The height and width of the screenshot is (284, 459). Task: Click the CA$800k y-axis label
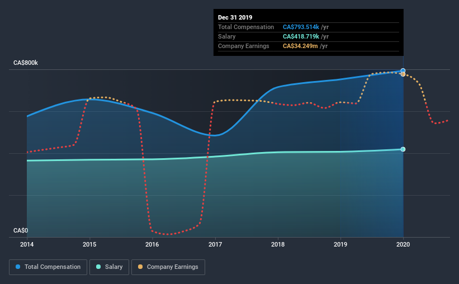tap(26, 63)
